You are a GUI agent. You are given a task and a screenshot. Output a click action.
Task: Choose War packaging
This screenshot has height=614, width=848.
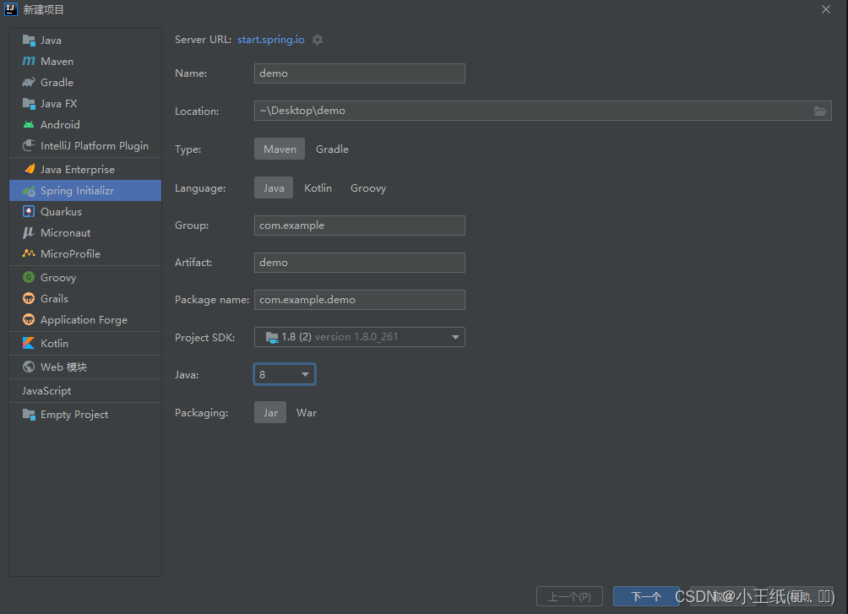click(x=307, y=412)
